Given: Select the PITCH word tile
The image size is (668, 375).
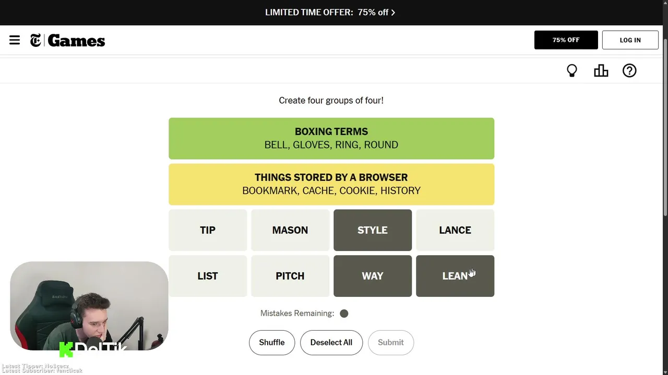Looking at the screenshot, I should tap(290, 276).
